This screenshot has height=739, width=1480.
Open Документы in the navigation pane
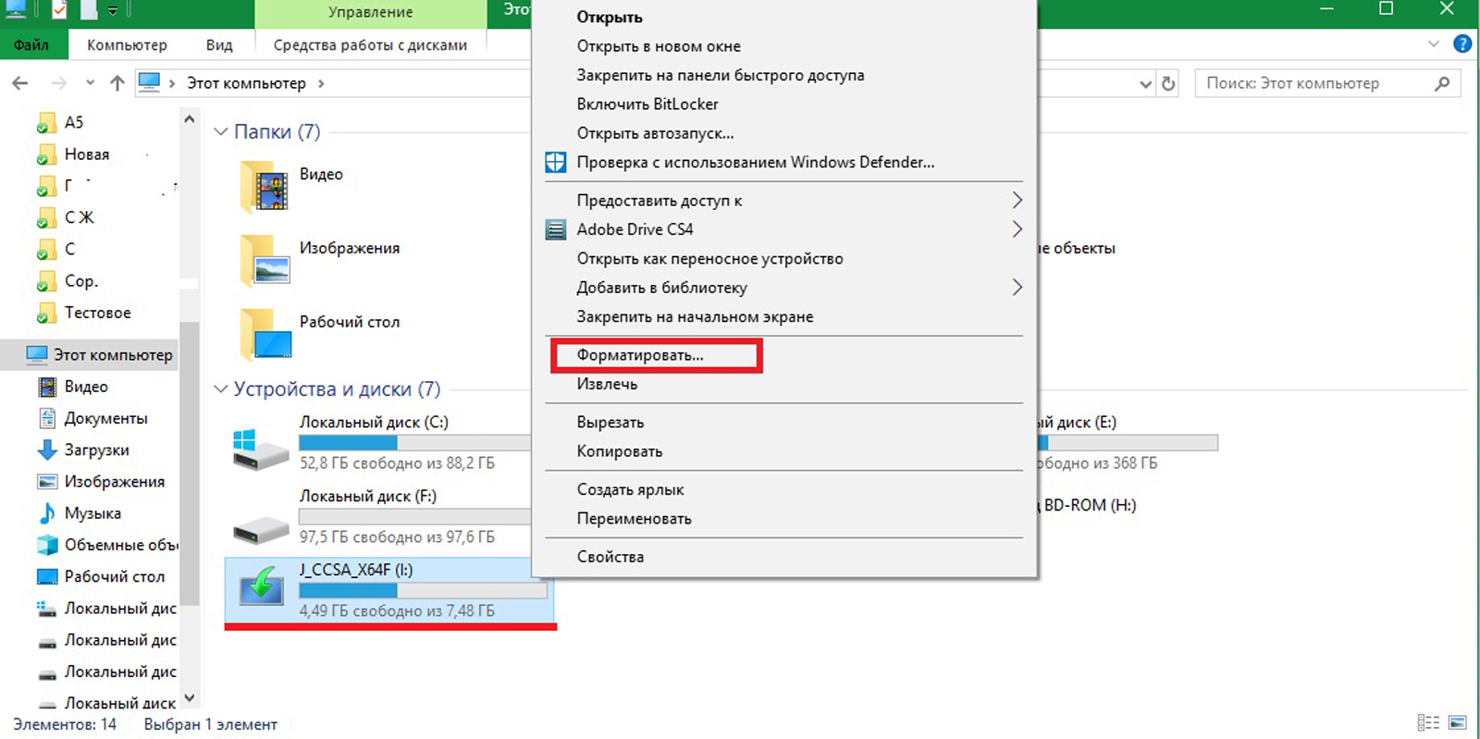[105, 418]
